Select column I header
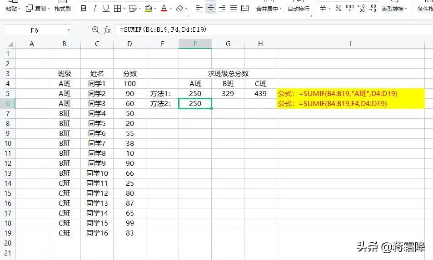Image resolution: width=433 pixels, height=260 pixels. pos(351,44)
